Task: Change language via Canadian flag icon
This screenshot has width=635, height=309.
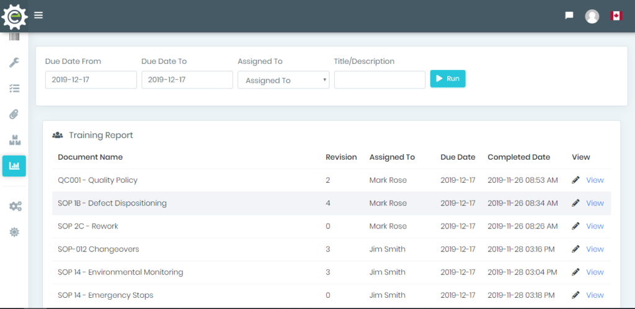Action: click(616, 15)
